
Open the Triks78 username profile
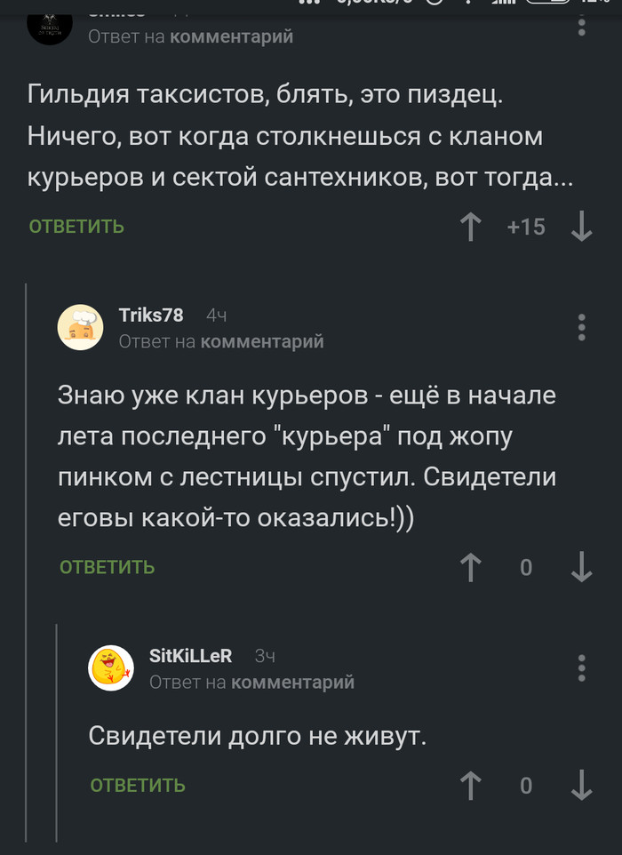tap(151, 316)
